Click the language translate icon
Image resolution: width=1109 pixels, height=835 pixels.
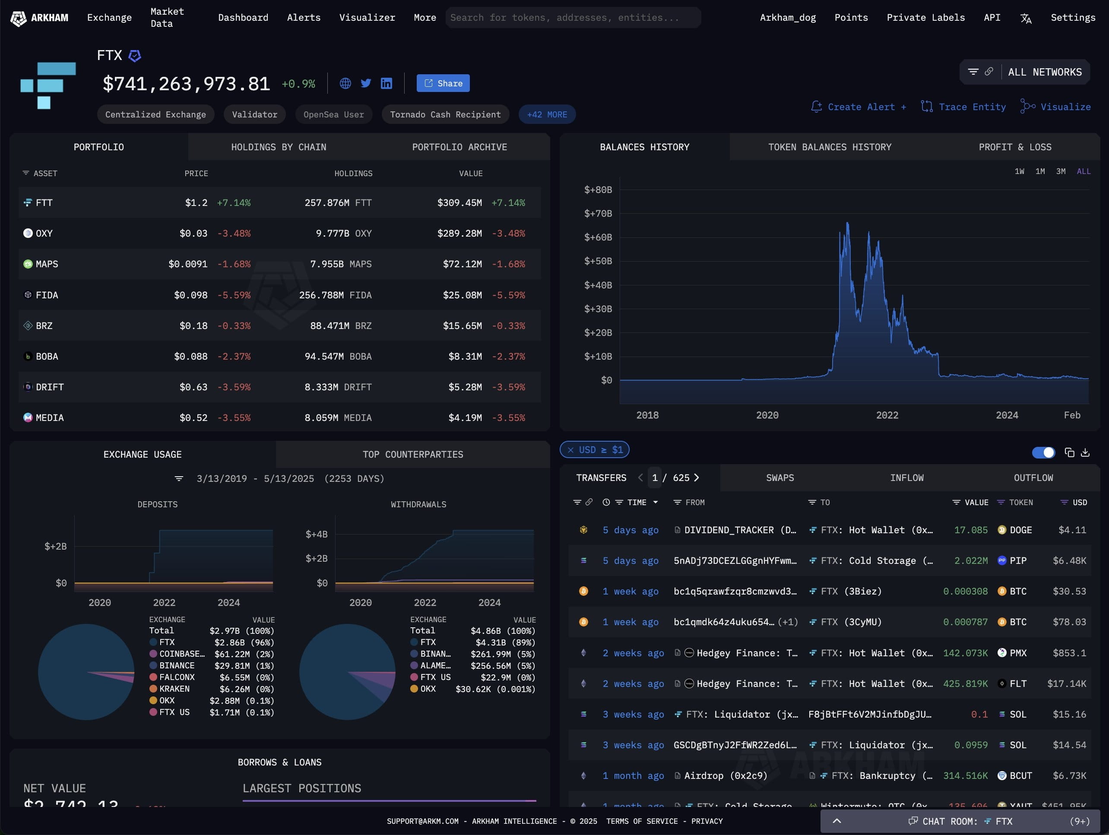point(1026,19)
